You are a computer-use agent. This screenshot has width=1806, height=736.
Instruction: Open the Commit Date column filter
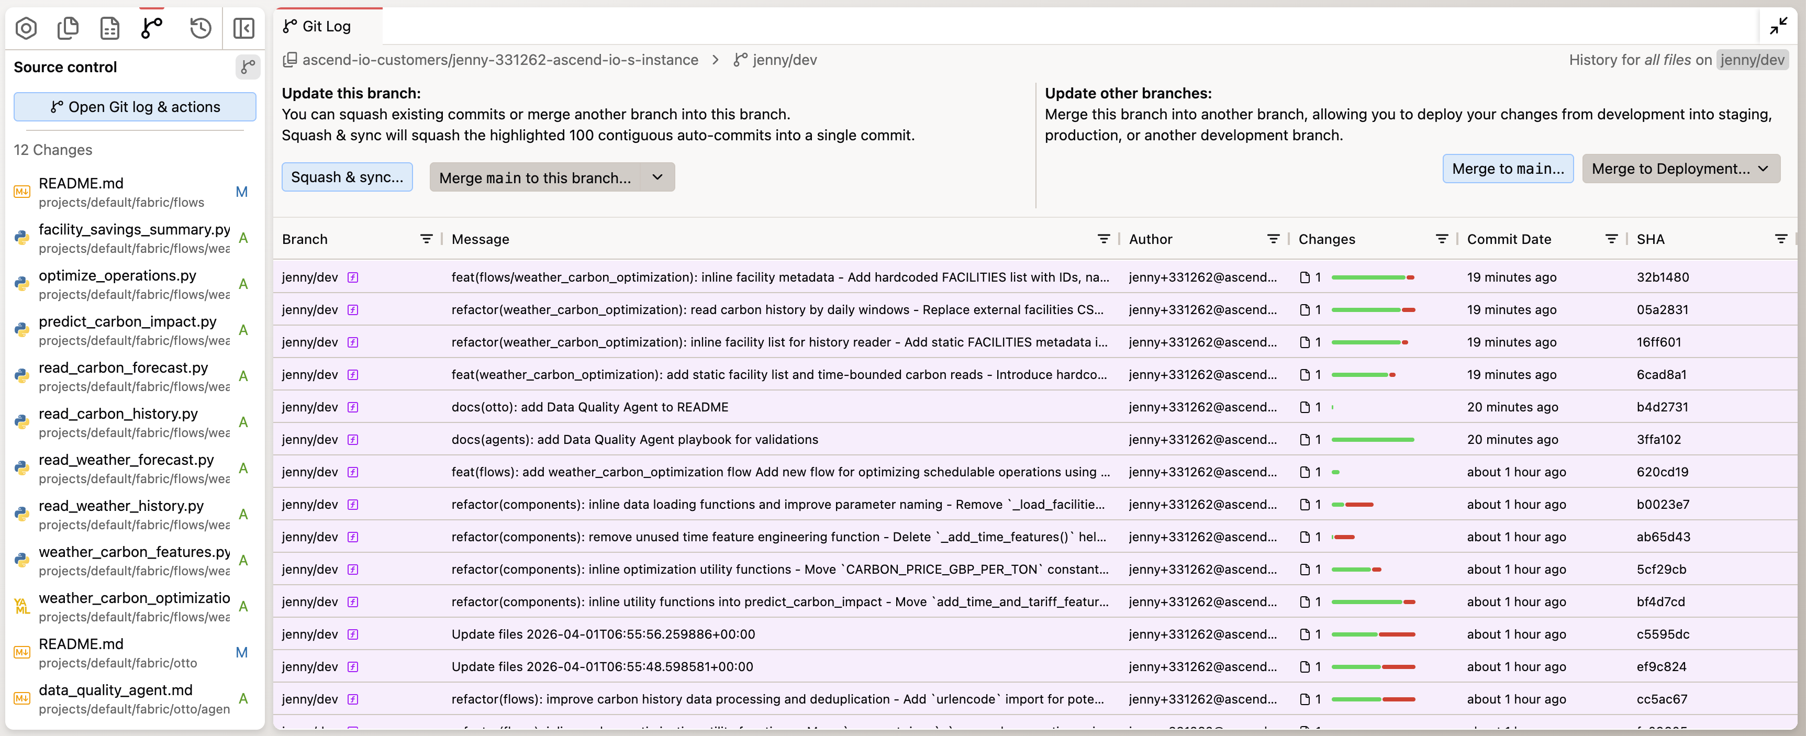1611,239
